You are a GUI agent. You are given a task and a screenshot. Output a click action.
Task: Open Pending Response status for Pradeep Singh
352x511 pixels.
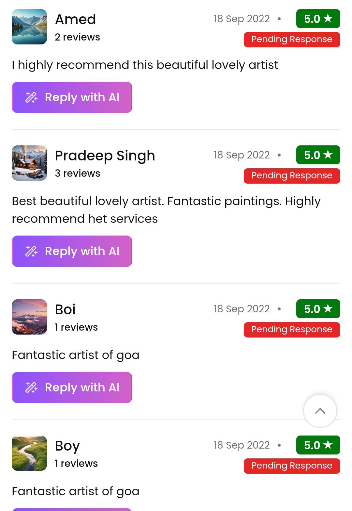point(292,176)
